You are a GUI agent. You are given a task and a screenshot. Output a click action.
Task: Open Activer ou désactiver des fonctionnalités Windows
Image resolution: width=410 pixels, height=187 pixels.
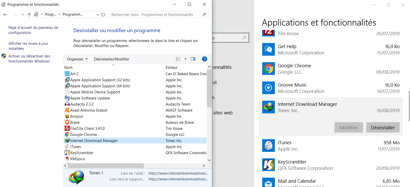29,59
